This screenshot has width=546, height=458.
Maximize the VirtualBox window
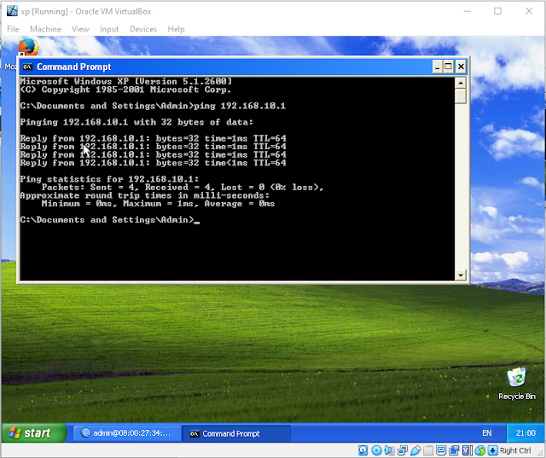pyautogui.click(x=498, y=11)
